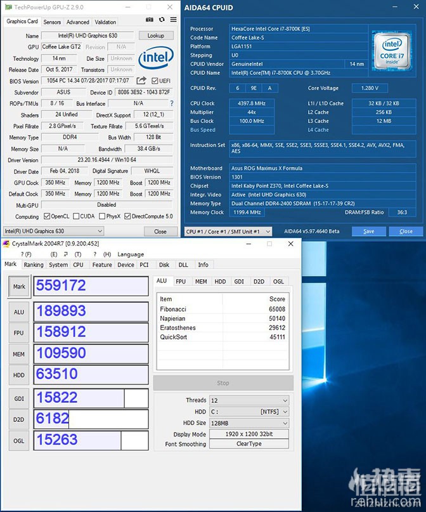The image size is (426, 512).
Task: Click the GPU-Z screenshot camera icon
Action: tap(150, 20)
